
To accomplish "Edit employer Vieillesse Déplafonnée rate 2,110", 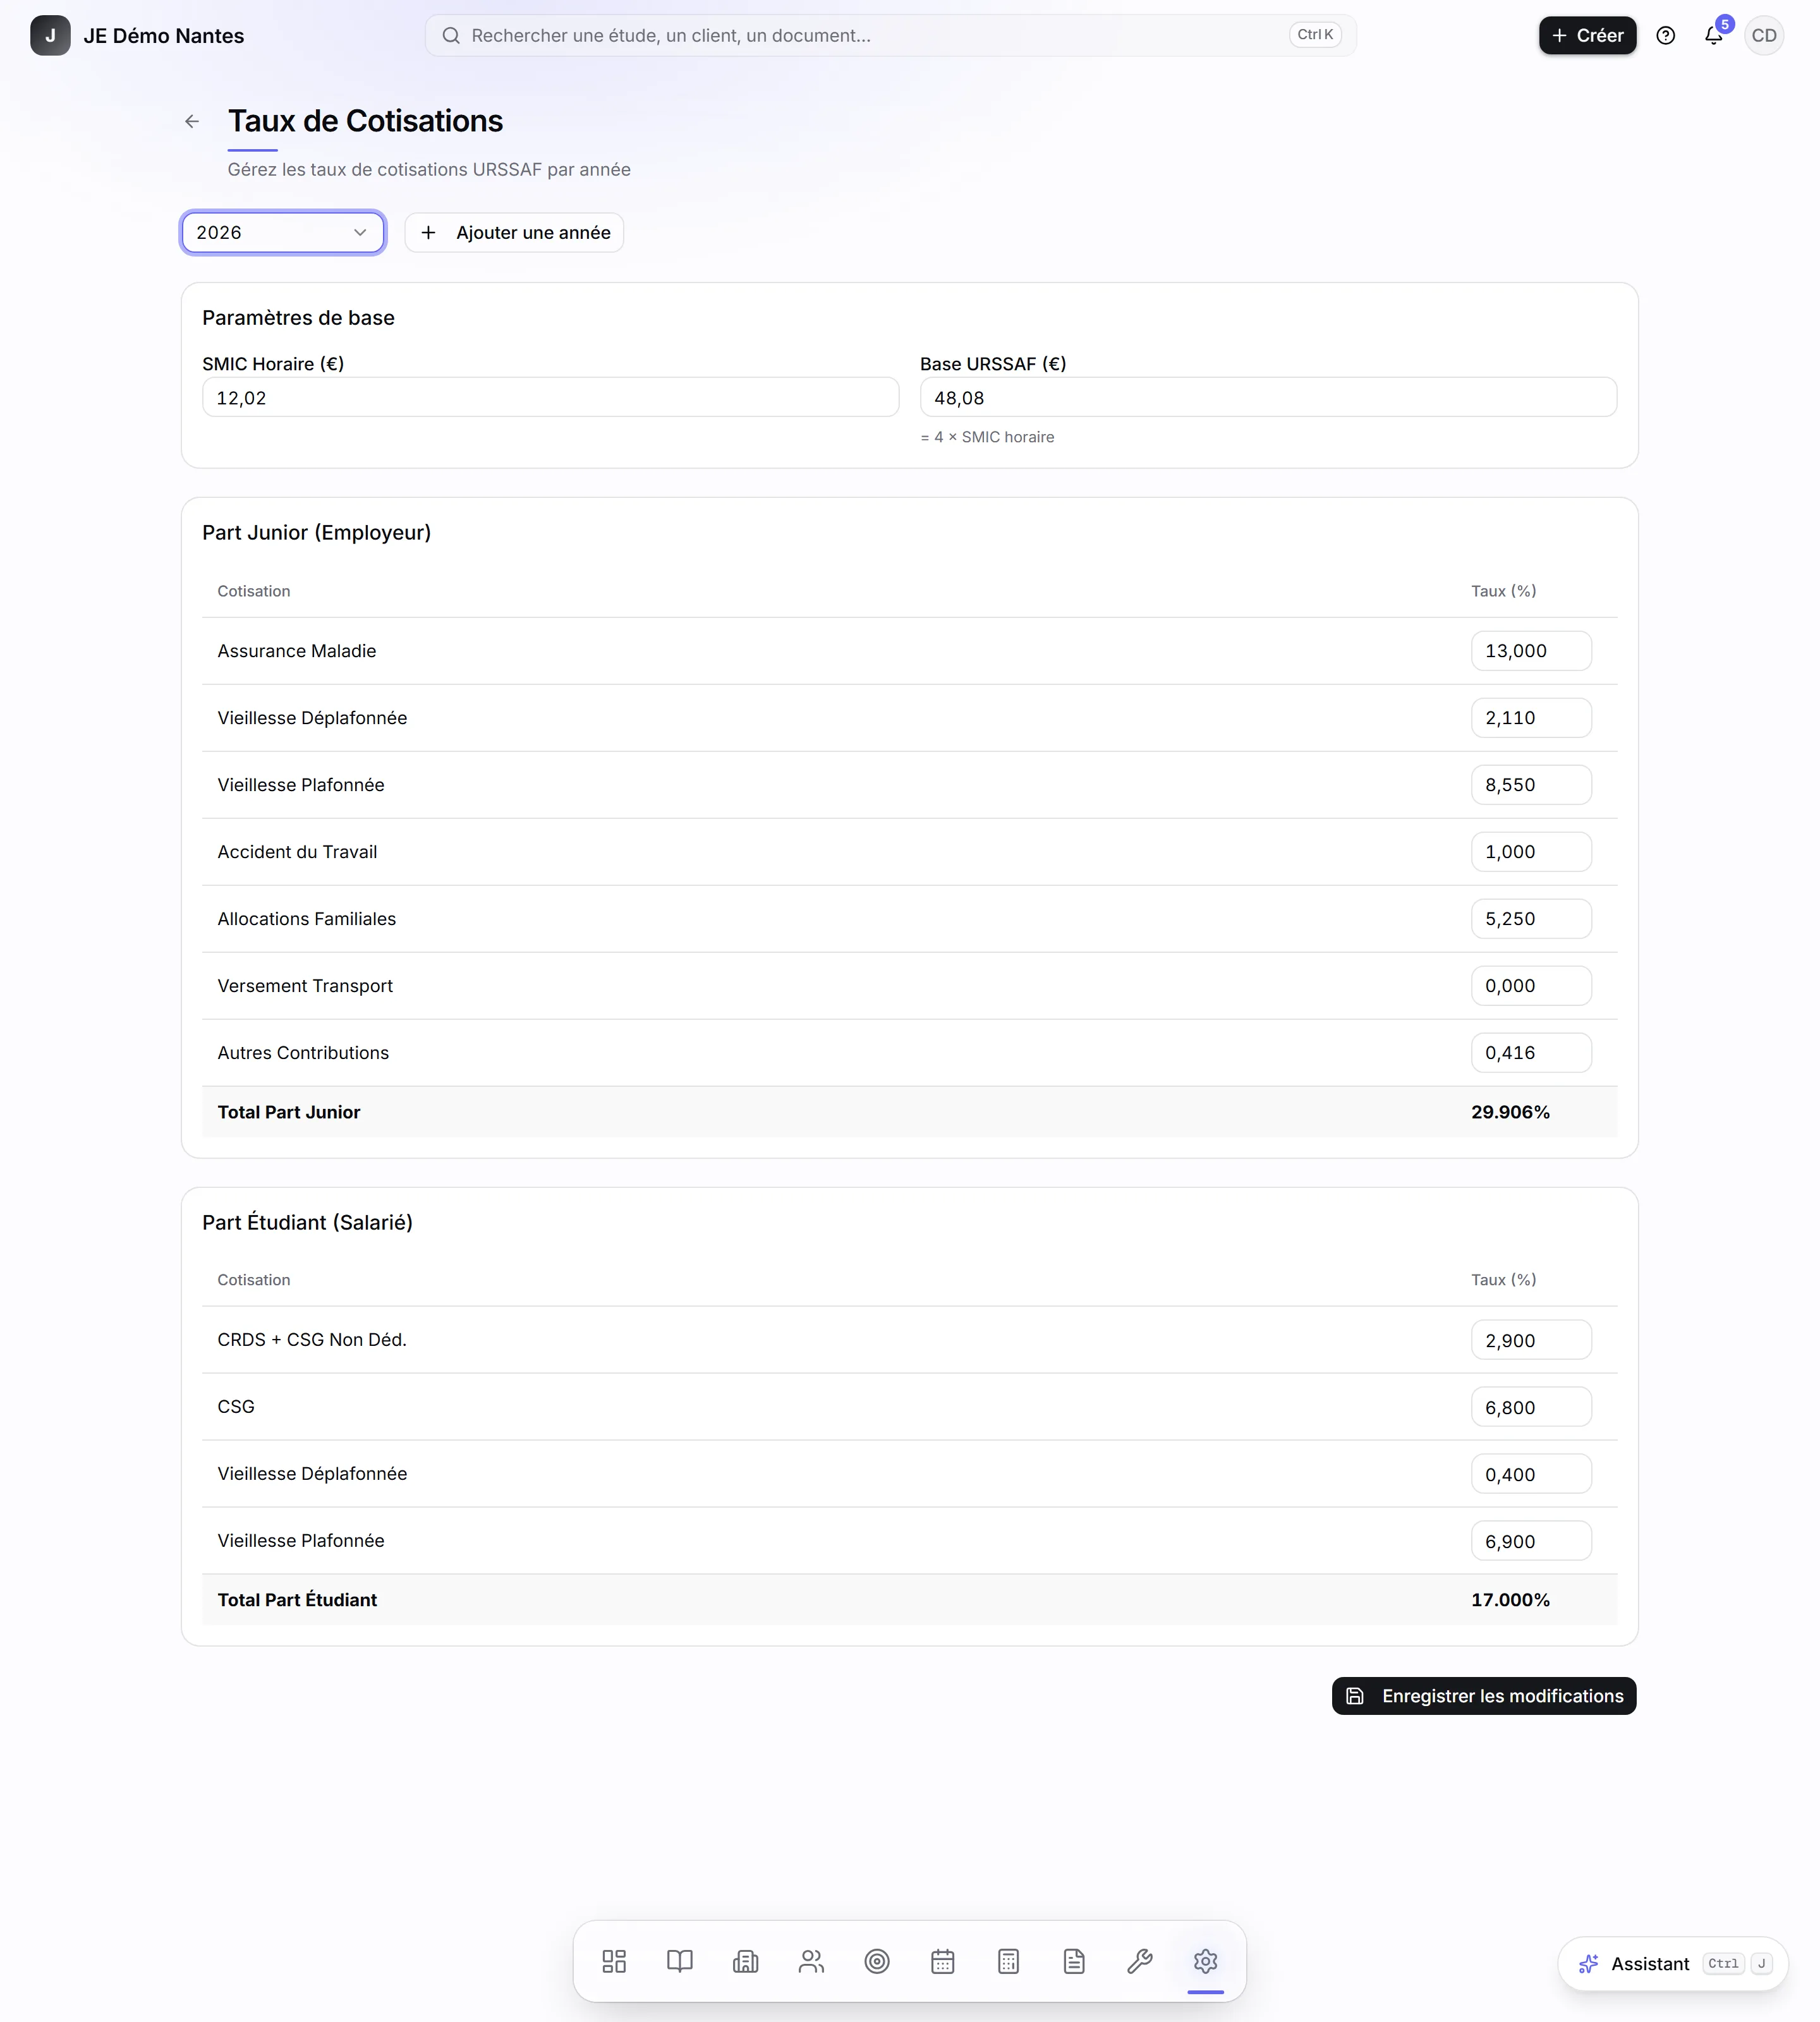I will pyautogui.click(x=1531, y=718).
